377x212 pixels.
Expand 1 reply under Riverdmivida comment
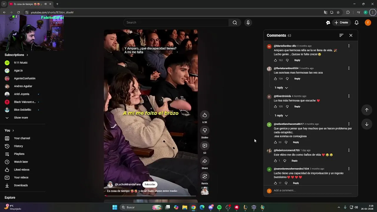click(281, 115)
